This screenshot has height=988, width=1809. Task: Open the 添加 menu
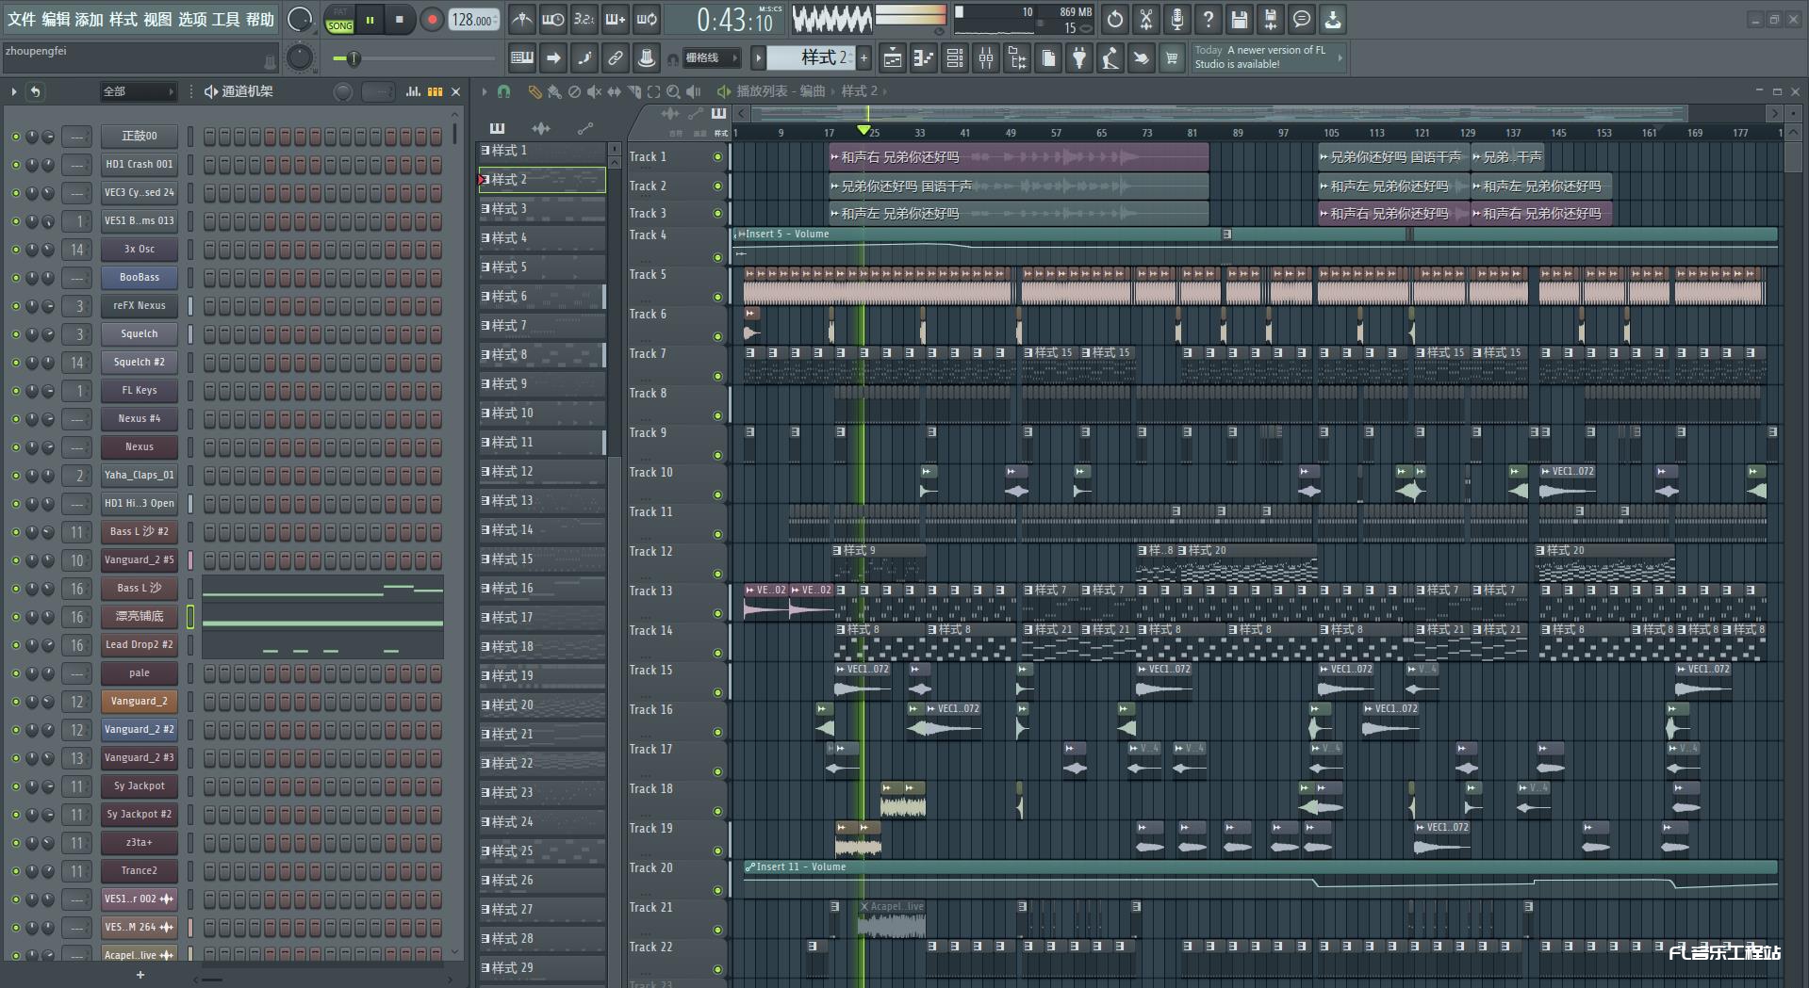(x=89, y=19)
